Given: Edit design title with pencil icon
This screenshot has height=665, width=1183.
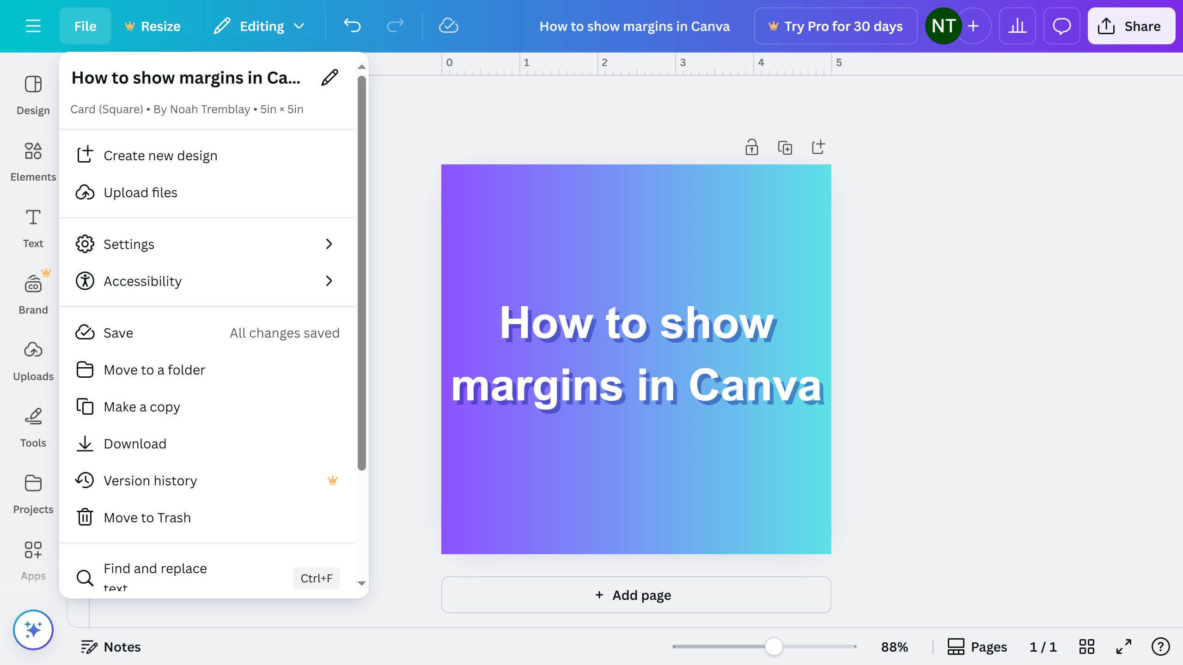Looking at the screenshot, I should point(329,78).
